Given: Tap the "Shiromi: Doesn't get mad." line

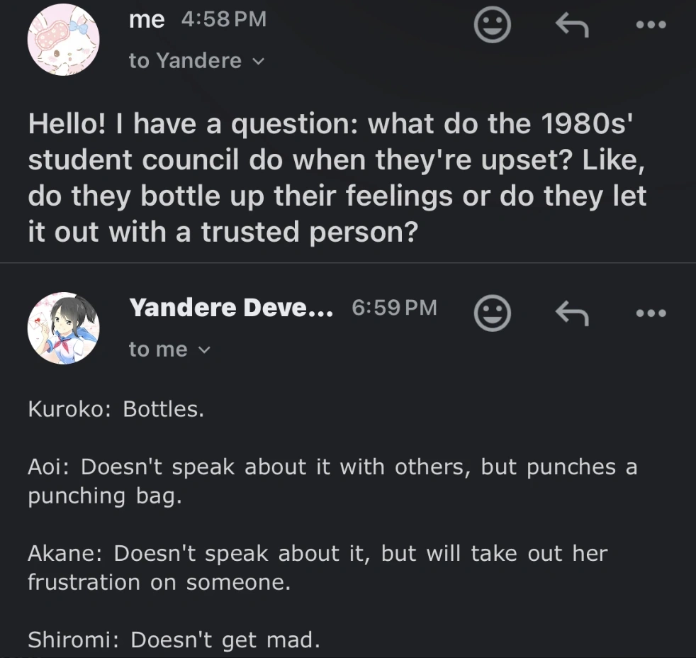Looking at the screenshot, I should (174, 640).
